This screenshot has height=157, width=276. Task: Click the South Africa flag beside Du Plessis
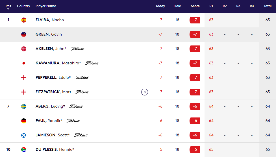coord(24,150)
